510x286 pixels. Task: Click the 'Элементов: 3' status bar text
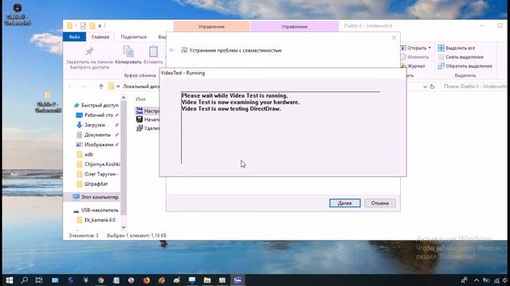(84, 235)
